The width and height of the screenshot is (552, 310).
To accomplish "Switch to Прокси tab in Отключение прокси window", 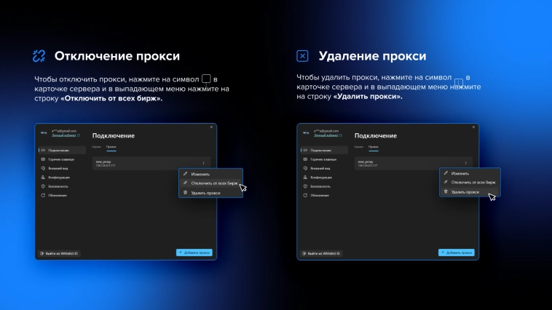I will (x=111, y=147).
